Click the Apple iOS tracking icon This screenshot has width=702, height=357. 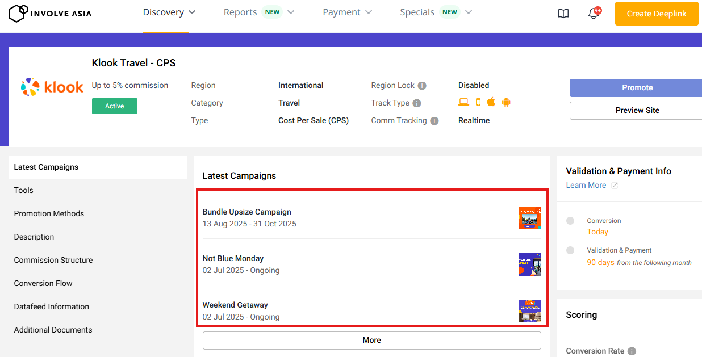pos(491,102)
